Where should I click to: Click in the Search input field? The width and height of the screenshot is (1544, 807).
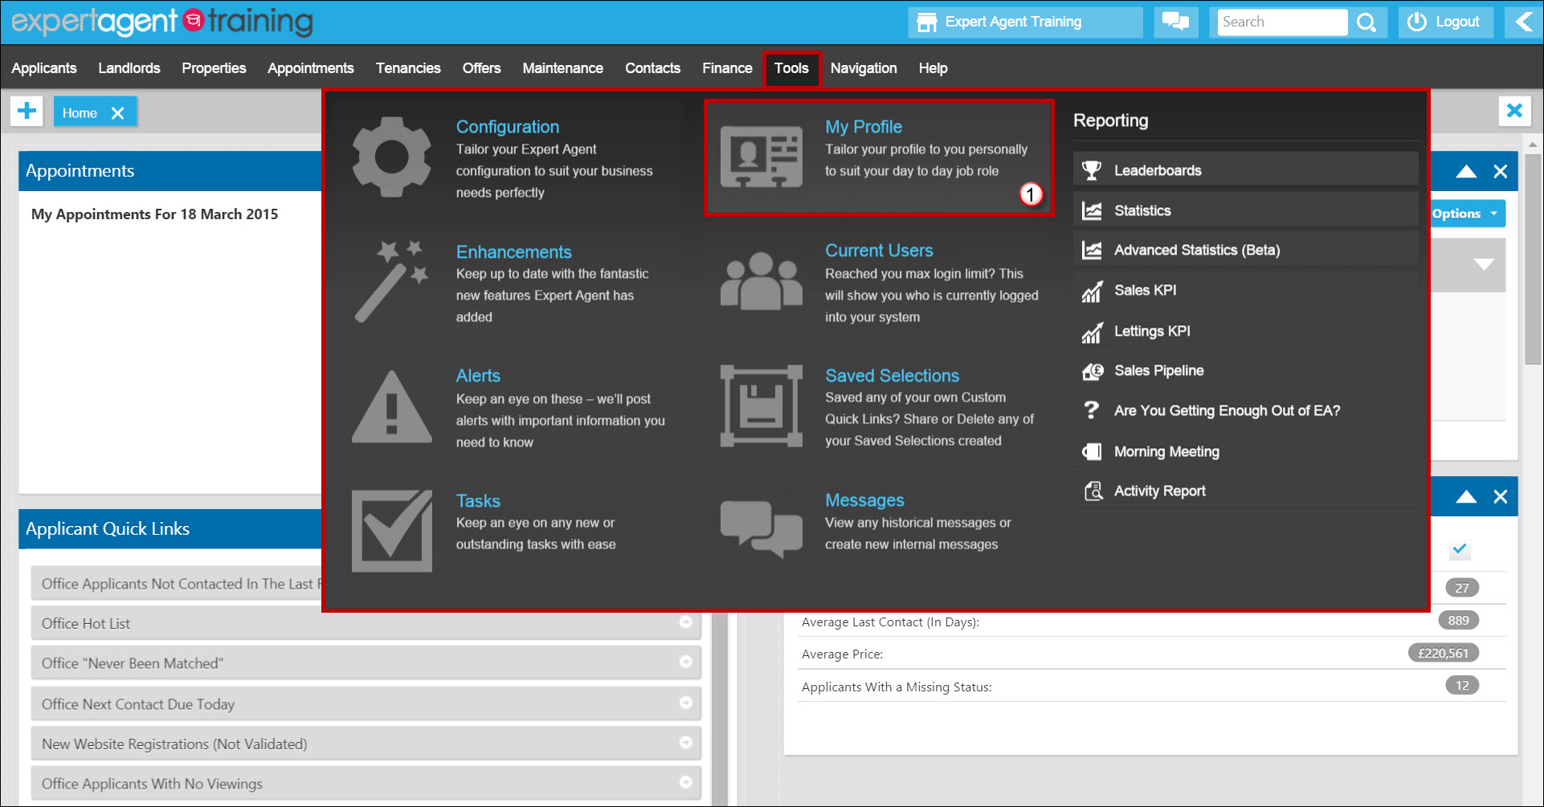coord(1282,22)
